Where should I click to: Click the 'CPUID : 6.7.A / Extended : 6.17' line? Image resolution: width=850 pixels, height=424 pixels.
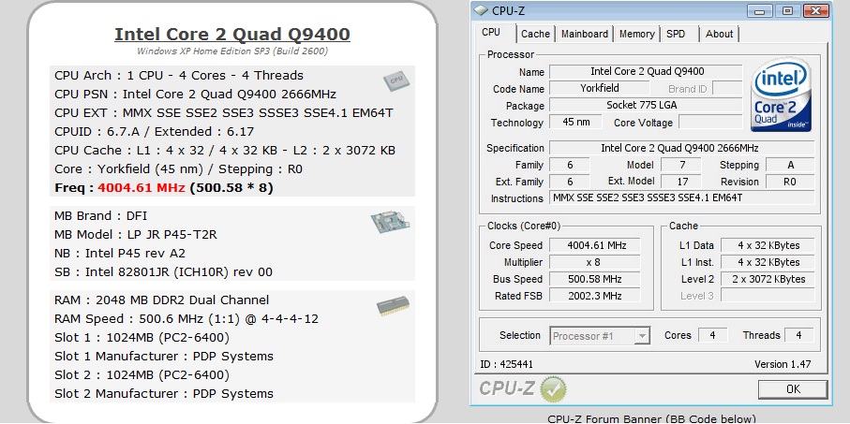pos(154,132)
